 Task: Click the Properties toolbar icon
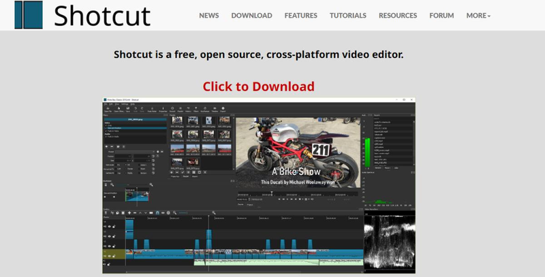(x=163, y=108)
